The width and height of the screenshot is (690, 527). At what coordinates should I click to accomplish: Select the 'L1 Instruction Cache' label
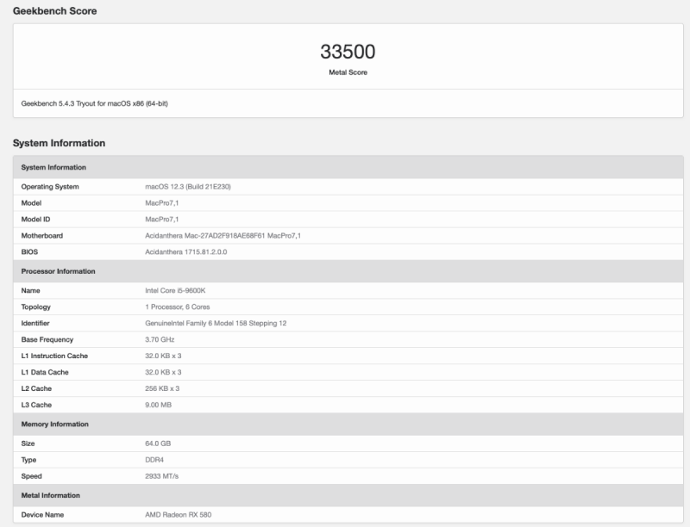54,356
